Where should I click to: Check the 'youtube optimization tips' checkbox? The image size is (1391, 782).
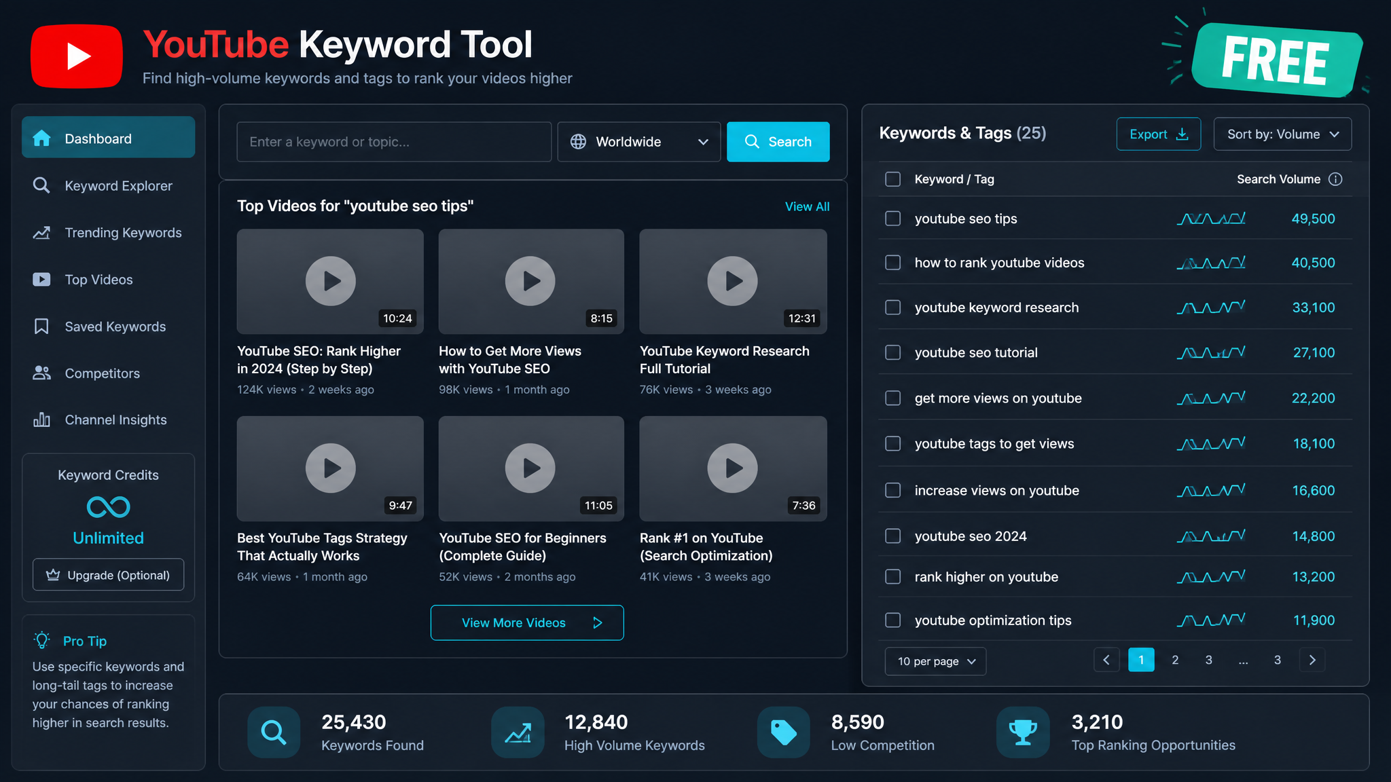click(893, 620)
